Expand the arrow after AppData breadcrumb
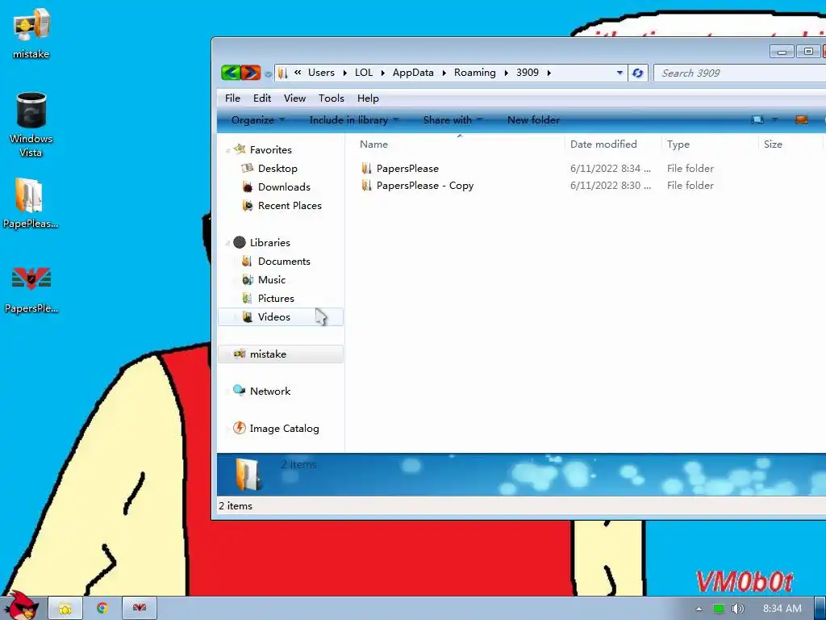826x620 pixels. [444, 73]
